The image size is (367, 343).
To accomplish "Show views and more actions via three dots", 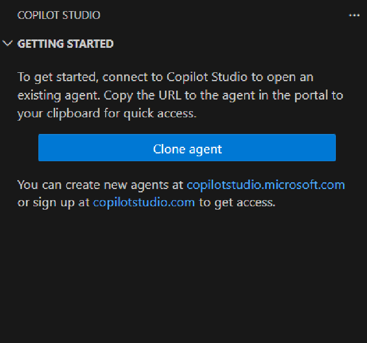I will coord(354,16).
